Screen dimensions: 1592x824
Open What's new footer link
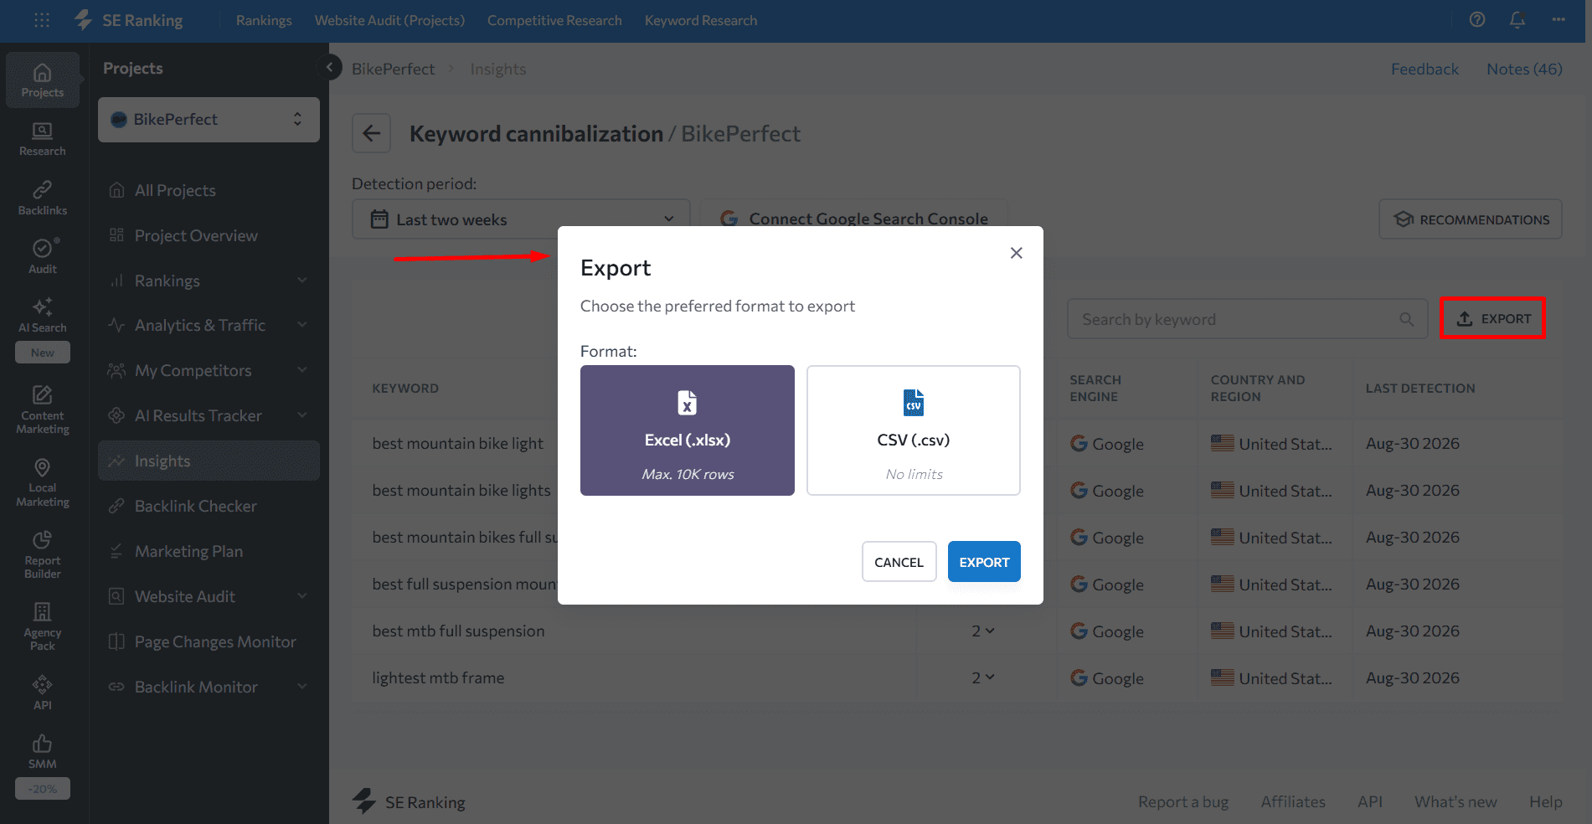(1455, 801)
